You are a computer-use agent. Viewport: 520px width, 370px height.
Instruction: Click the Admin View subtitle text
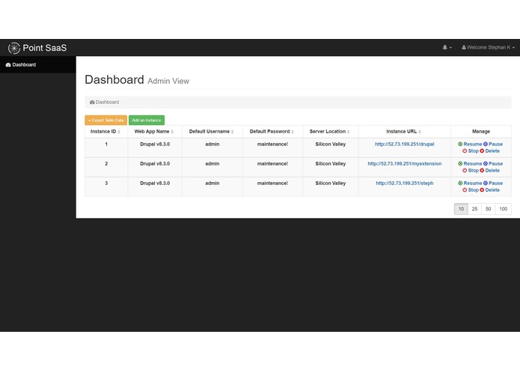click(x=168, y=81)
